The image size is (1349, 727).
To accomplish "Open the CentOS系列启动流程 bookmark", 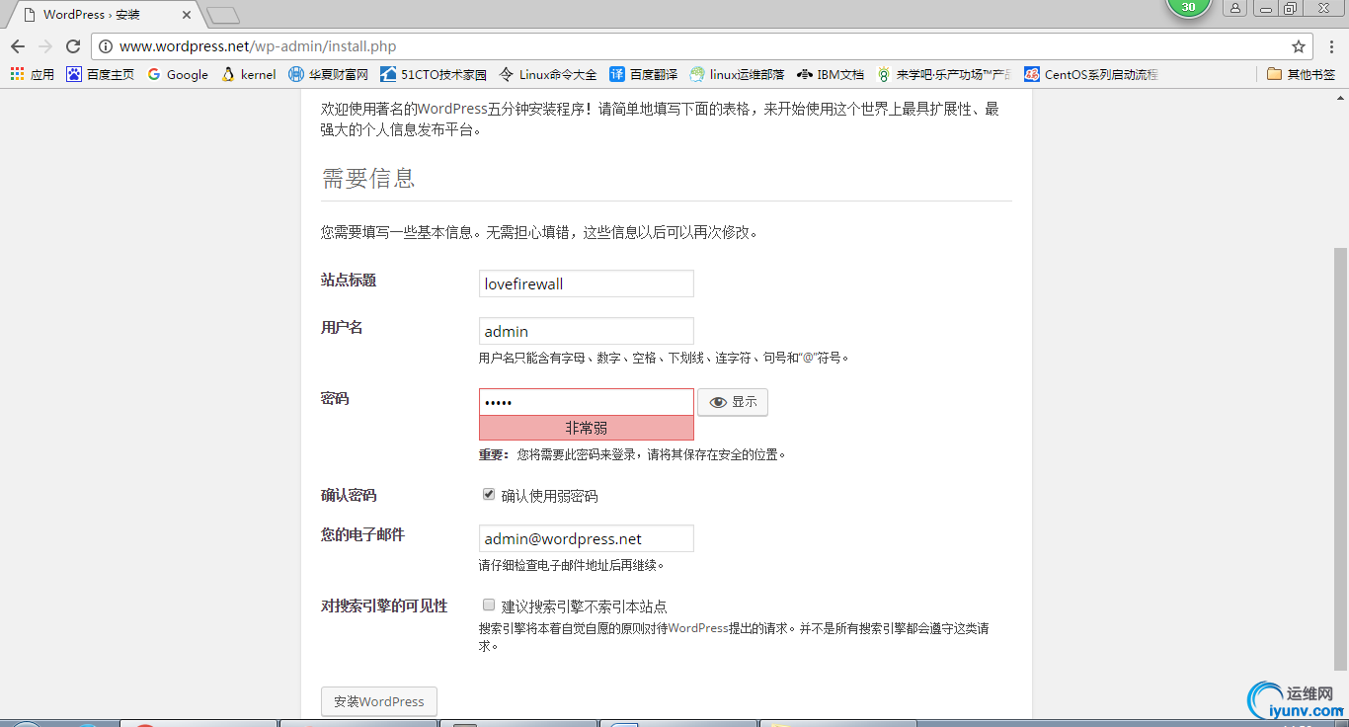I will point(1091,74).
